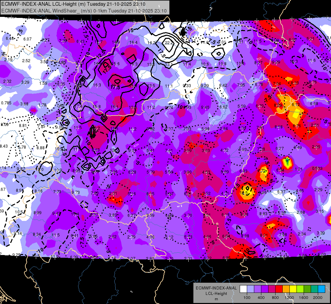Screen dimensions: 331x304
Task: Select the red legend color swatch
Action: [x=279, y=289]
